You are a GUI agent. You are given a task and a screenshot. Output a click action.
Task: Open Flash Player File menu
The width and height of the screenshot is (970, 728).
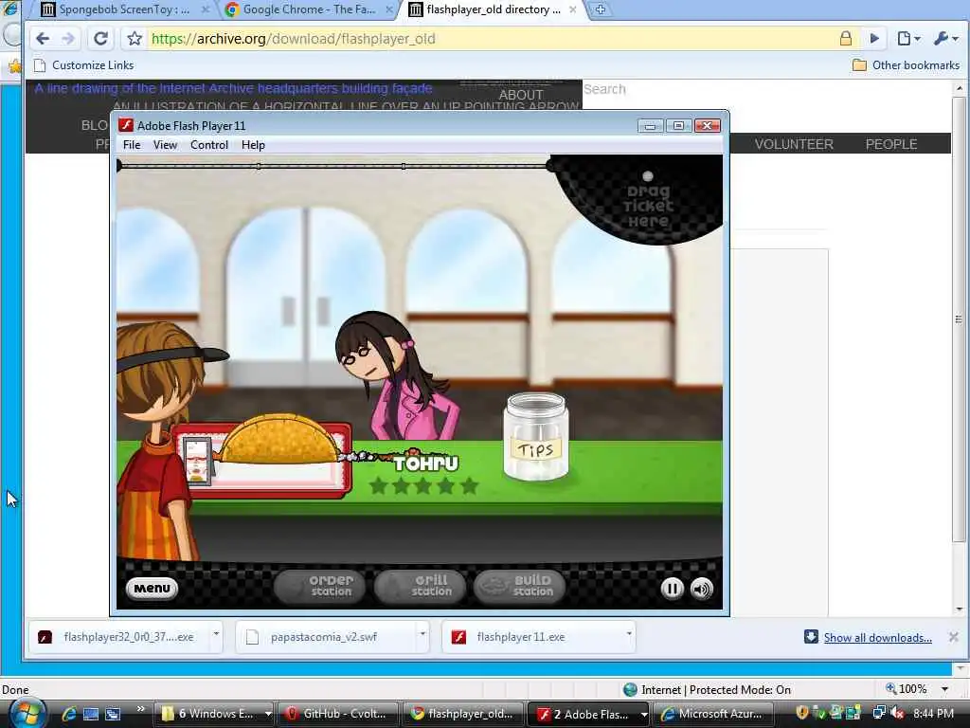click(132, 145)
